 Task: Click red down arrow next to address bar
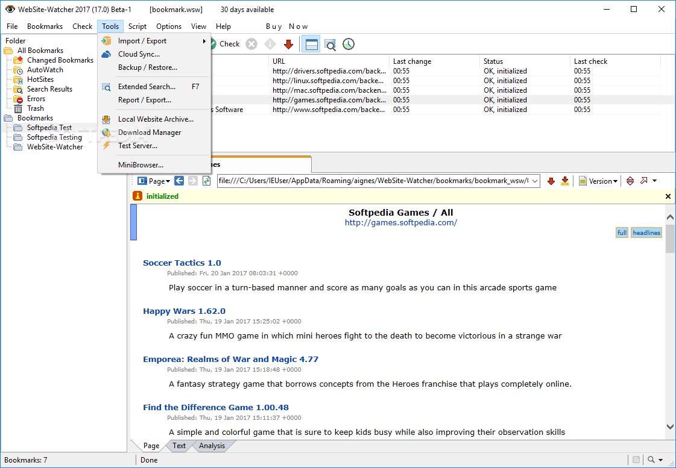pyautogui.click(x=551, y=181)
